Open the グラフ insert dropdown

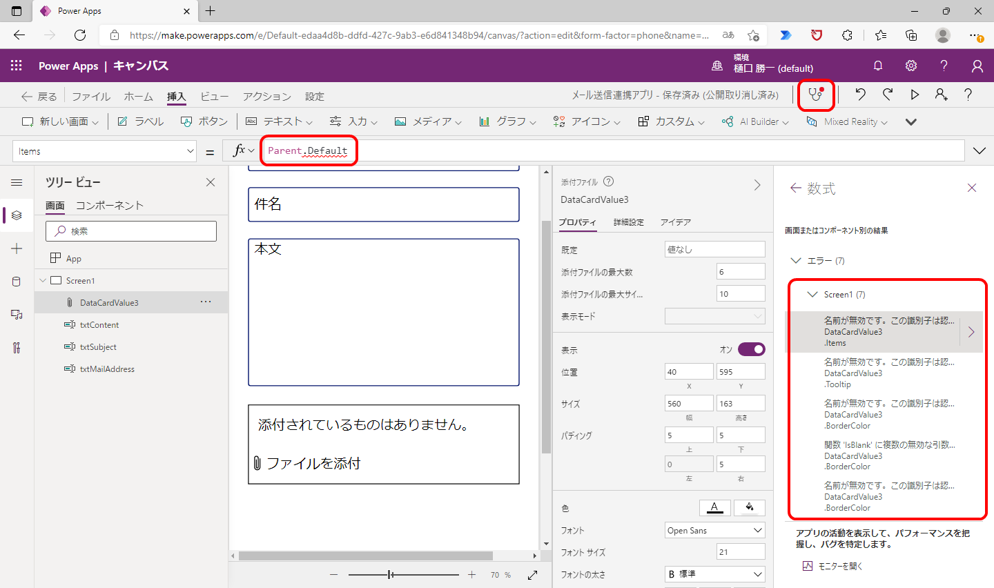pyautogui.click(x=507, y=121)
